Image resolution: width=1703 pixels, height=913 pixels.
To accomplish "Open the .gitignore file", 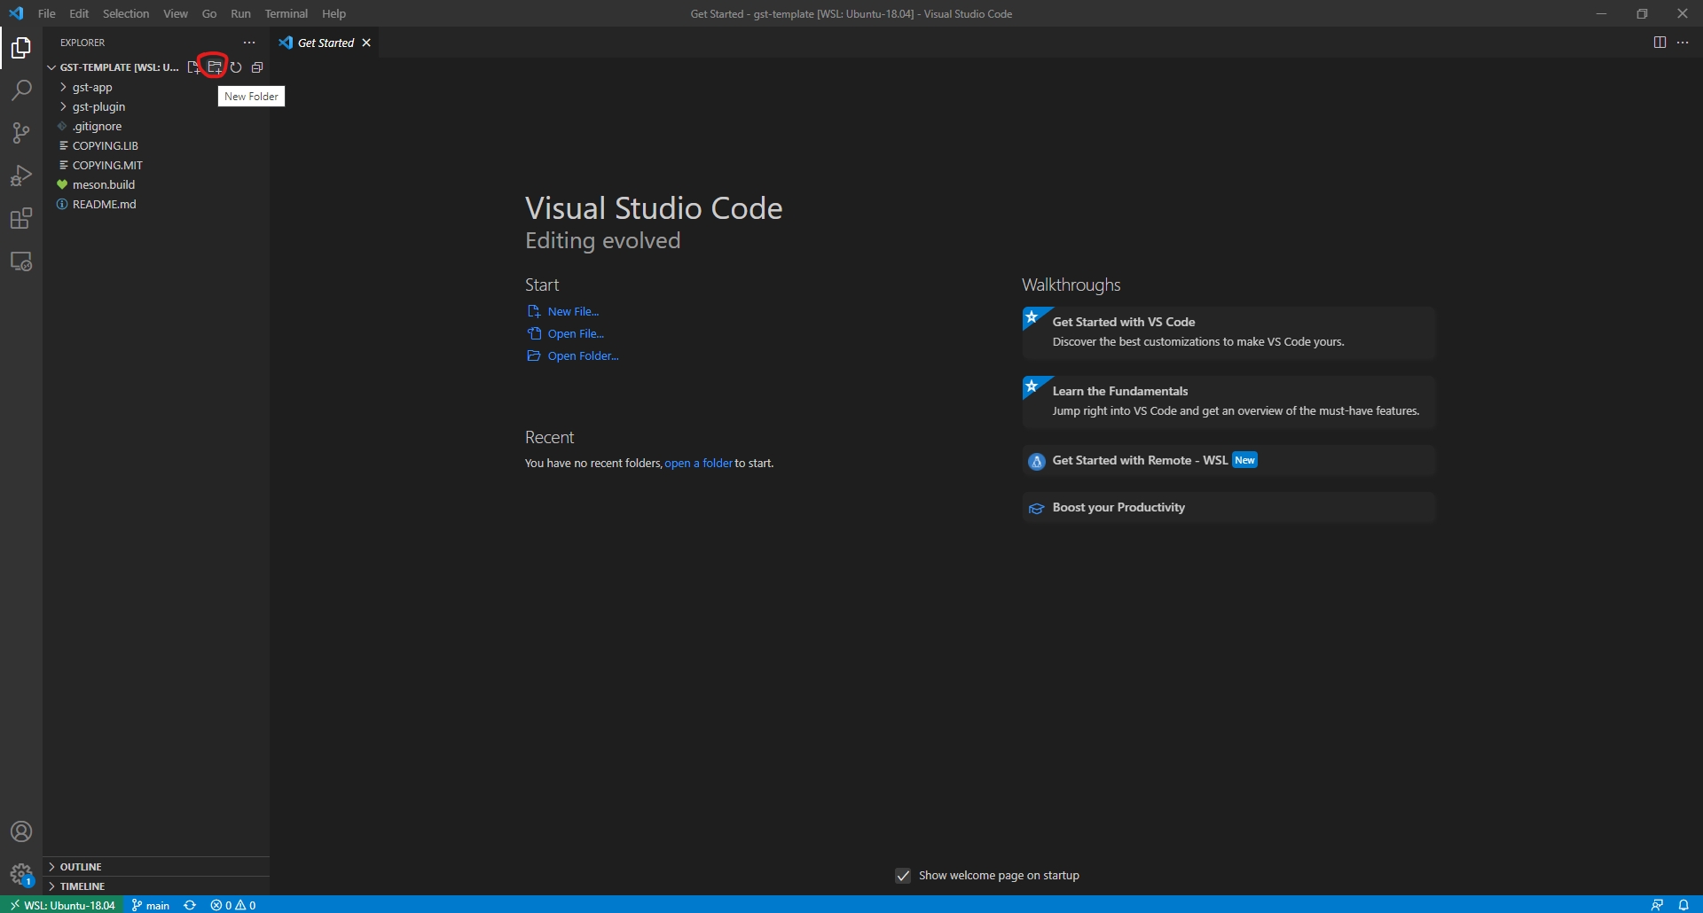I will 156,126.
